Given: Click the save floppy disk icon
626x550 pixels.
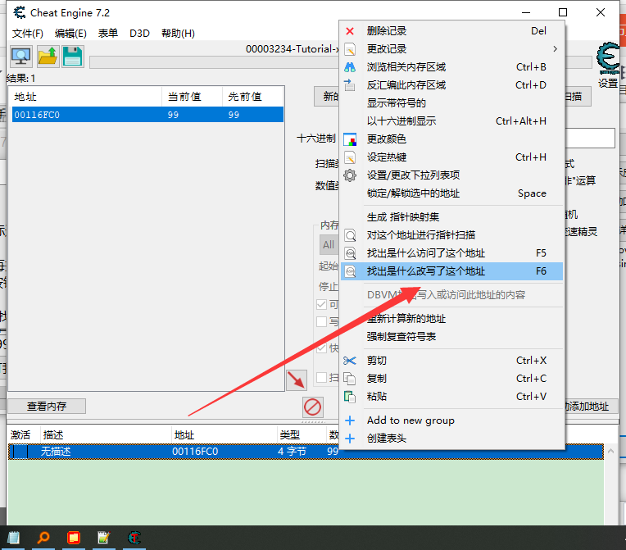Looking at the screenshot, I should (73, 57).
